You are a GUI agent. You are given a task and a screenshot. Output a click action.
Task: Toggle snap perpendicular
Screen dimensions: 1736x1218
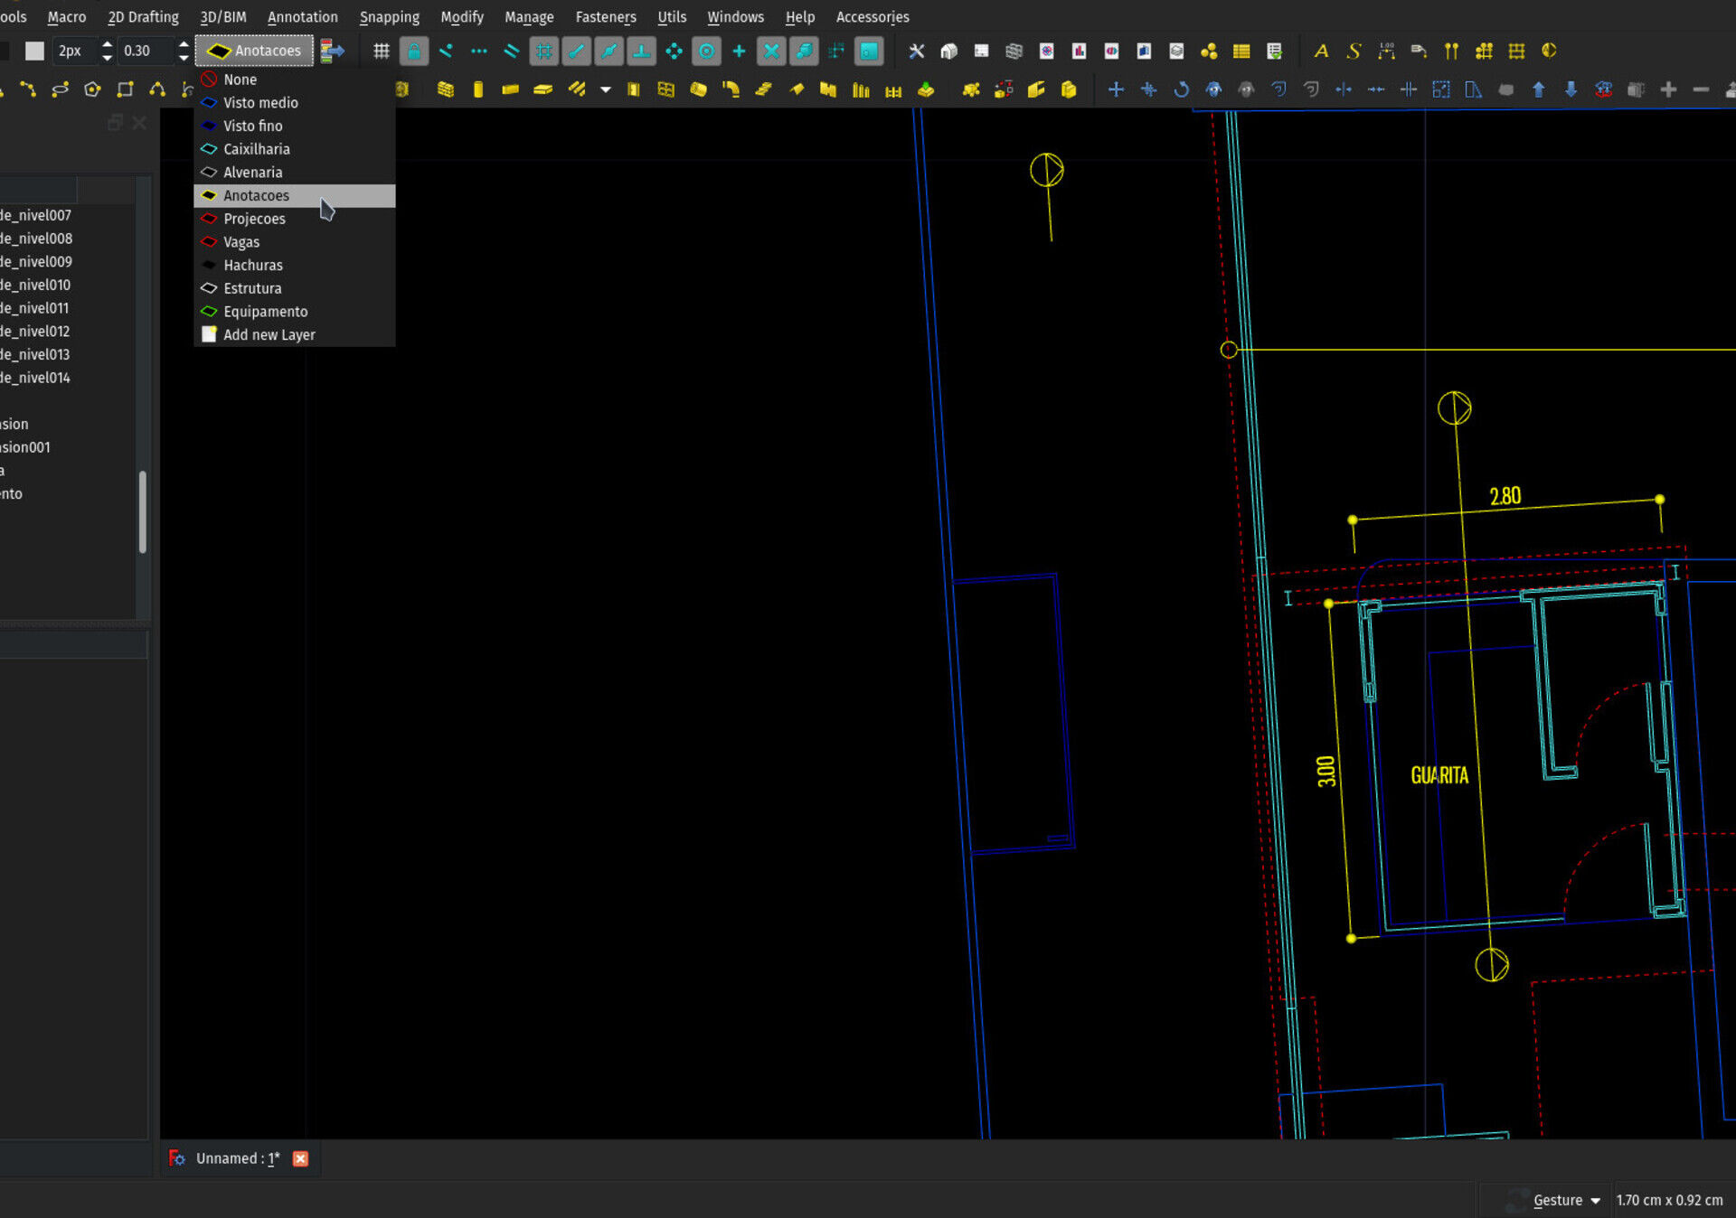click(642, 52)
